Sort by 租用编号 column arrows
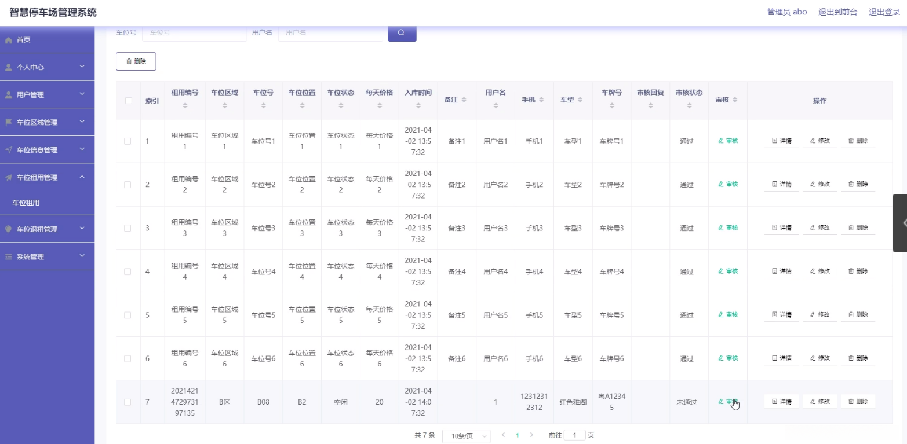The image size is (907, 444). (185, 105)
